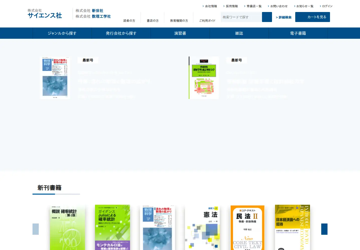Screen dimensions: 360x250
Task: Focus the 検索ワードで探す search field
Action: (241, 17)
